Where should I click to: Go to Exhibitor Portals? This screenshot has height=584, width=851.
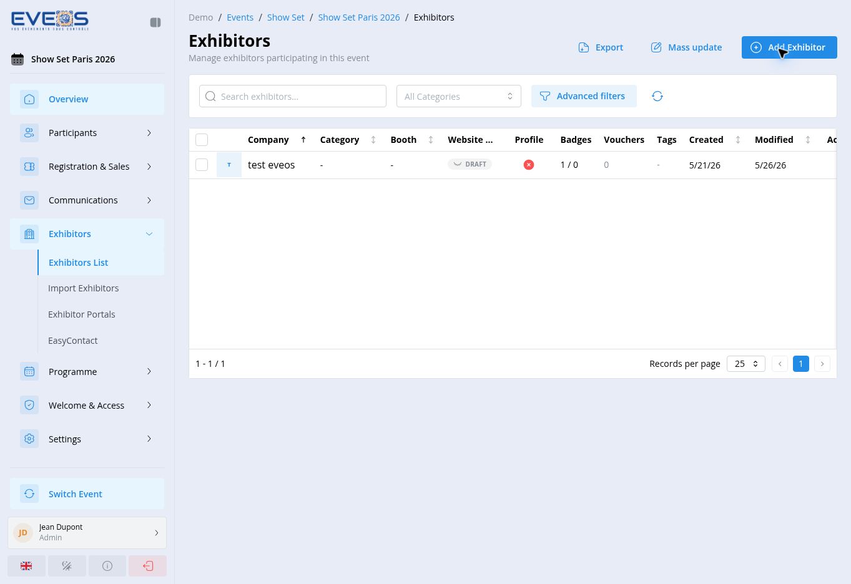point(101,314)
